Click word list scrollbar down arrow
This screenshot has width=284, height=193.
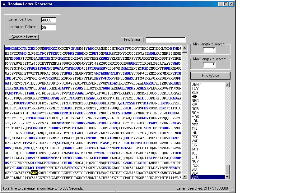click(x=227, y=177)
